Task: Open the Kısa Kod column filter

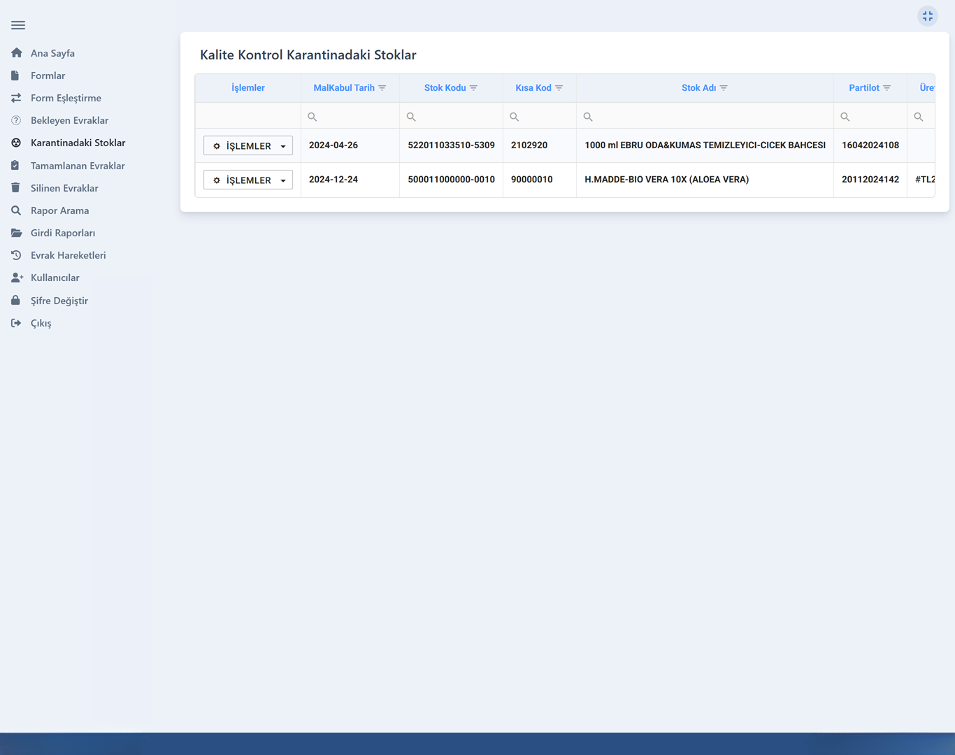Action: point(559,88)
